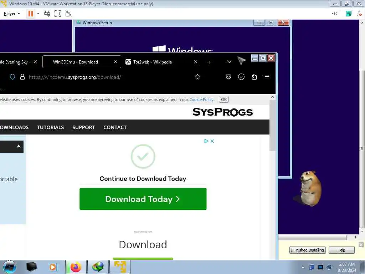Open the Contact navigation item
This screenshot has width=365, height=274.
pyautogui.click(x=115, y=127)
